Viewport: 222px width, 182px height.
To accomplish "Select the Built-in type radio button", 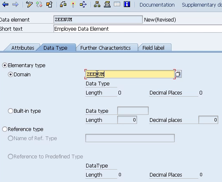I will tap(10, 111).
